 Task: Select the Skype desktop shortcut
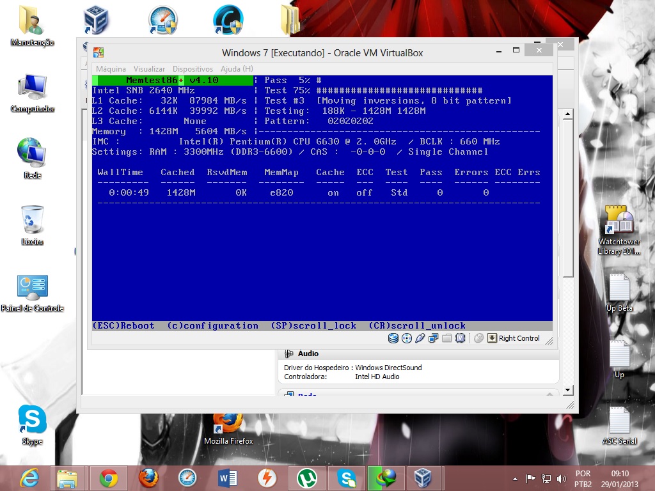pyautogui.click(x=32, y=425)
